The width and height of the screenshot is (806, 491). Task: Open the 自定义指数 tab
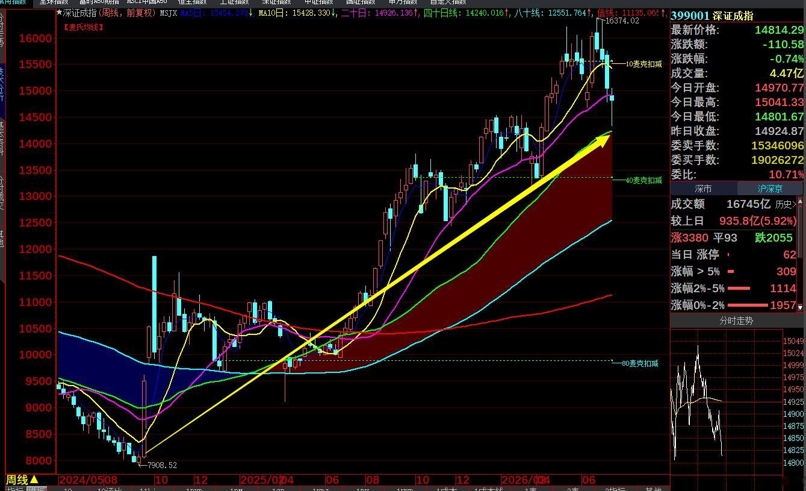pyautogui.click(x=448, y=2)
